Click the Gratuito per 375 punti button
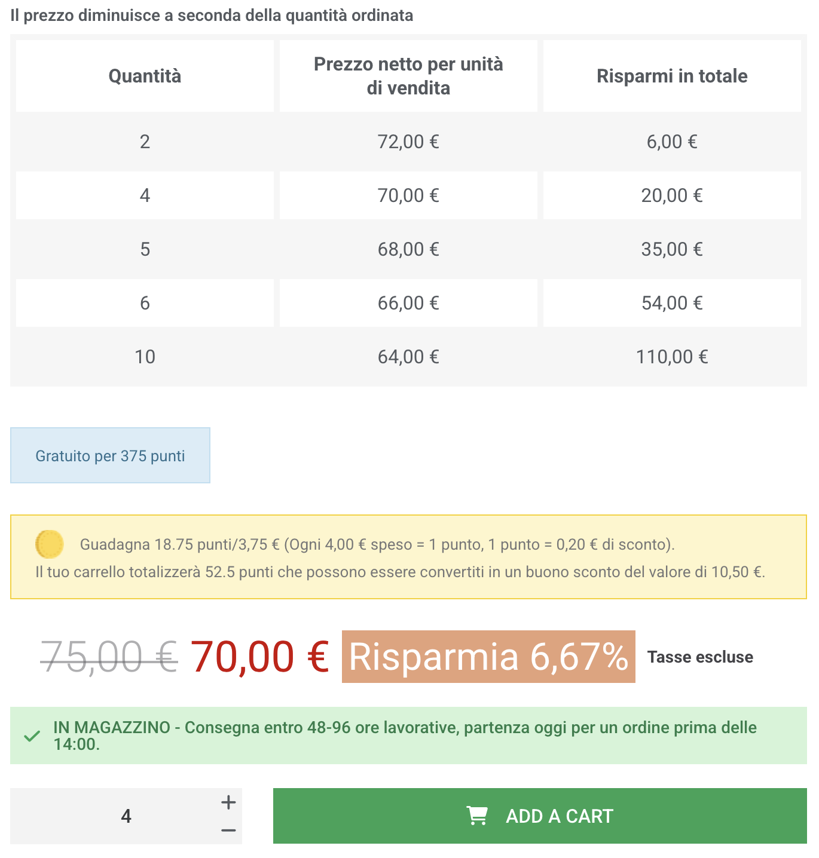The width and height of the screenshot is (819, 858). pyautogui.click(x=110, y=455)
